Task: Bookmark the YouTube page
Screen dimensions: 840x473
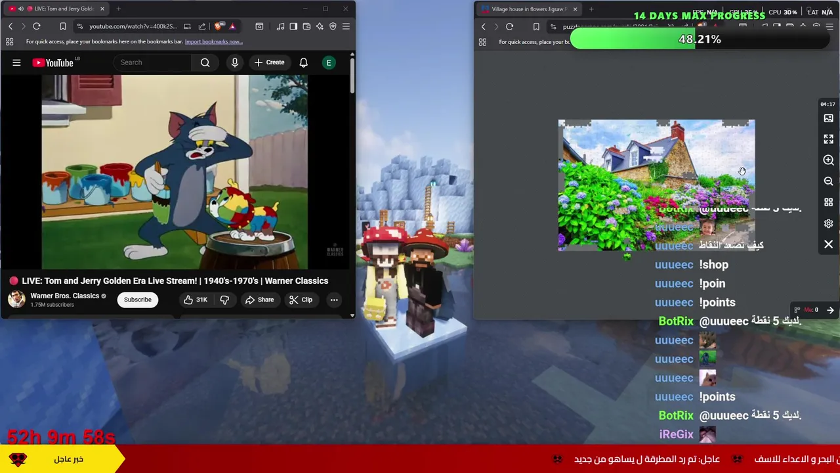Action: (63, 26)
